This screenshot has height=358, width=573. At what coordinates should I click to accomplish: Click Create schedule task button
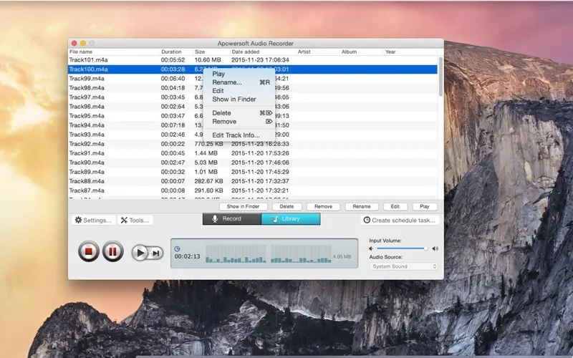[399, 220]
